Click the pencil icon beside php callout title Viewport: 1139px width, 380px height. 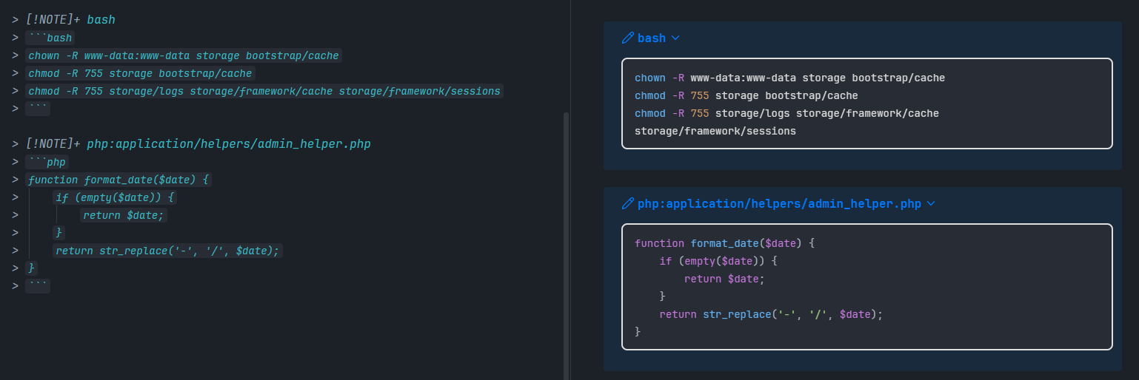[627, 203]
